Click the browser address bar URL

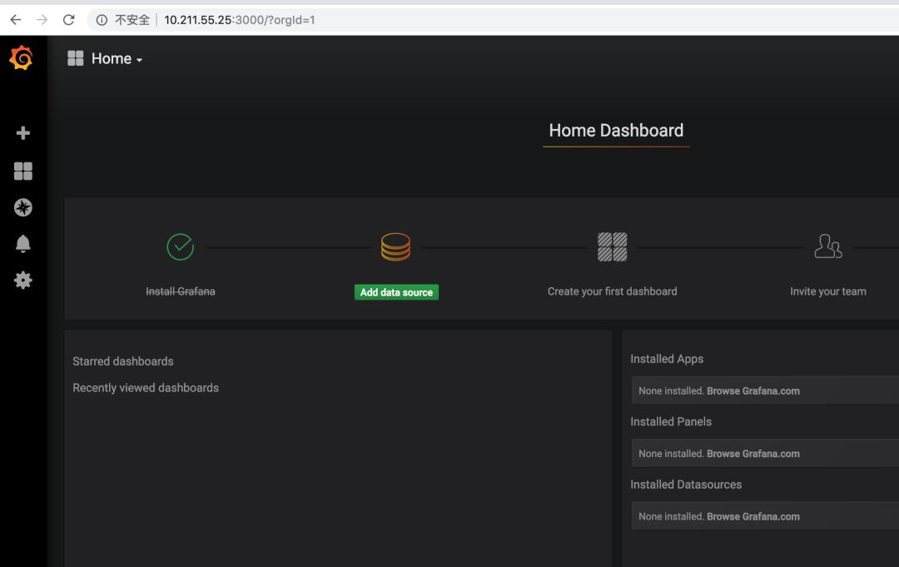point(239,20)
